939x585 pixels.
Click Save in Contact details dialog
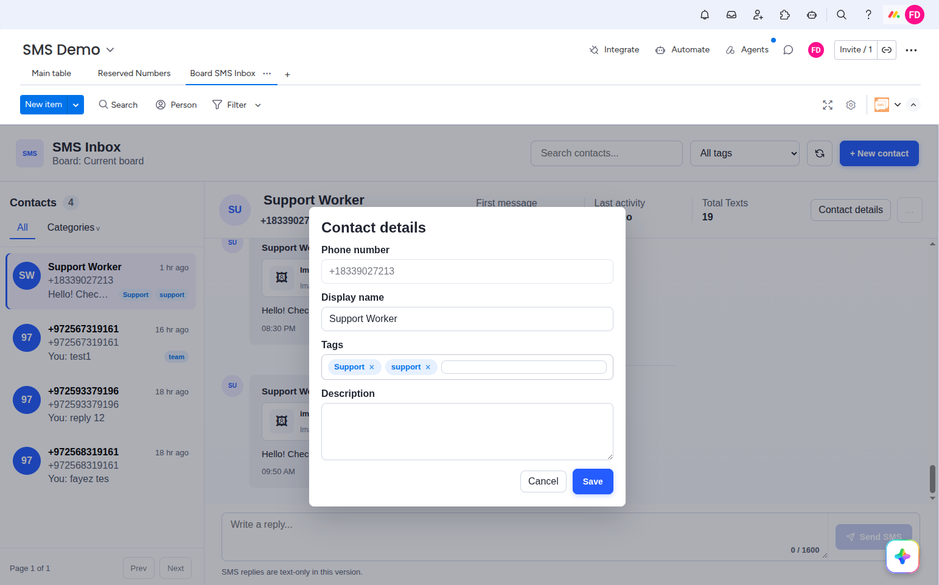coord(593,482)
